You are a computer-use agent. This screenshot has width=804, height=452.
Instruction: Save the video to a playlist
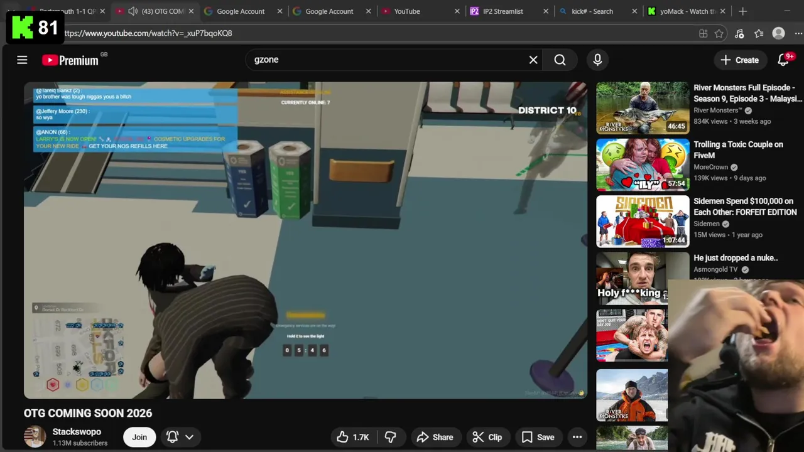click(538, 437)
